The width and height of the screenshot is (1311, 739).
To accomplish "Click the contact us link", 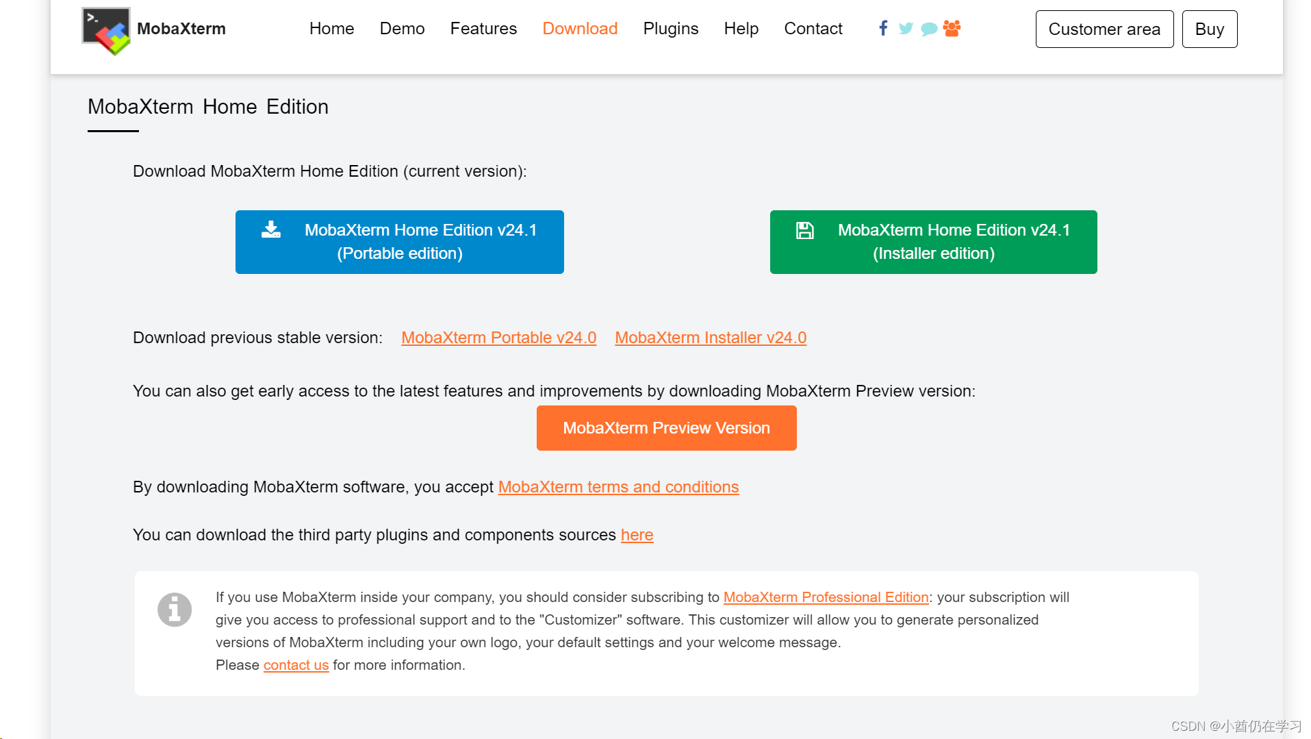I will point(296,664).
